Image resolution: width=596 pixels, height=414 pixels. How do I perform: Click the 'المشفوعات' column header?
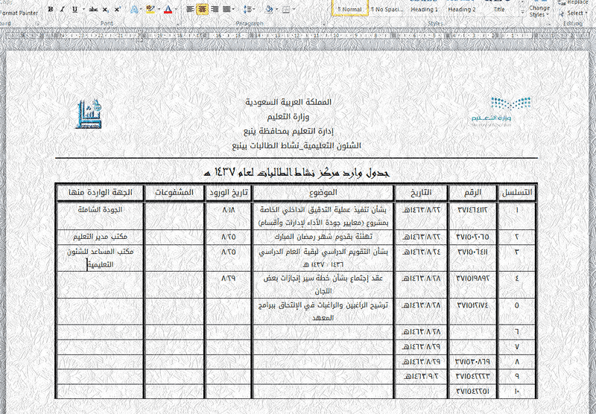tap(174, 193)
